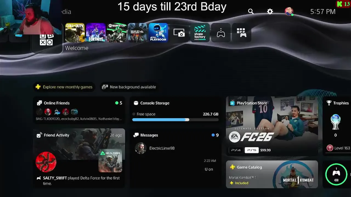Open the Console Storage card
Screen dimensions: 351x197
click(x=175, y=111)
